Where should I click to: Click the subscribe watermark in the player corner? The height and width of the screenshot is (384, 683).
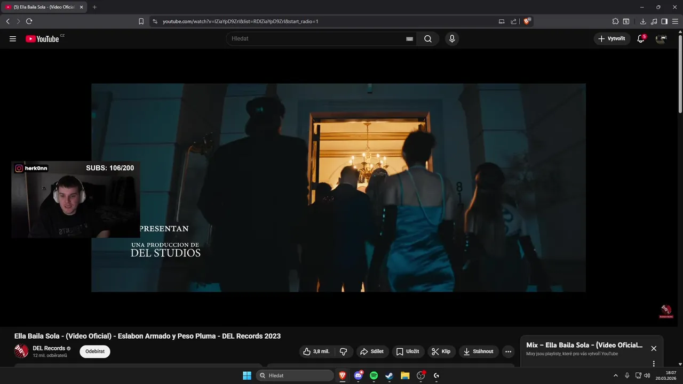[666, 311]
